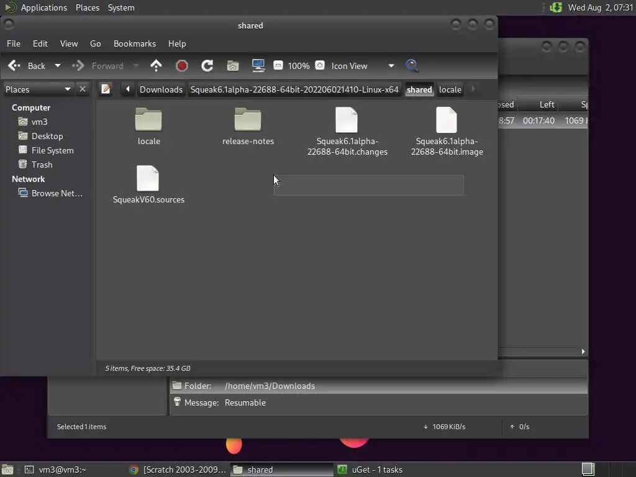Select File System in the sidebar
This screenshot has height=477, width=636.
[52, 150]
